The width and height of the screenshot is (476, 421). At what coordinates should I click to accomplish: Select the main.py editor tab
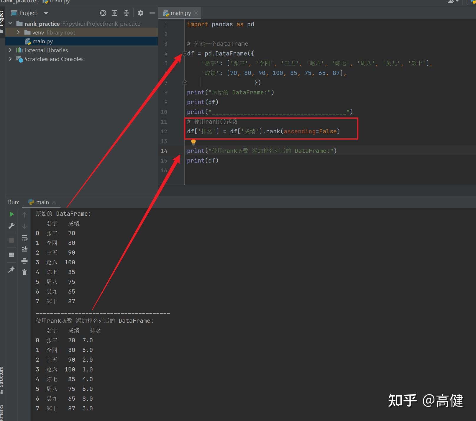(x=180, y=13)
